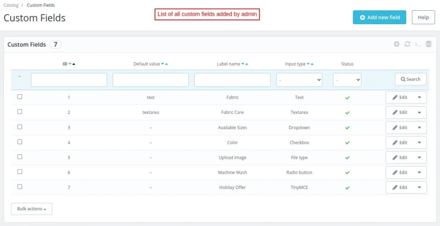
Task: Click the plus icon on Add new field button
Action: pos(362,17)
